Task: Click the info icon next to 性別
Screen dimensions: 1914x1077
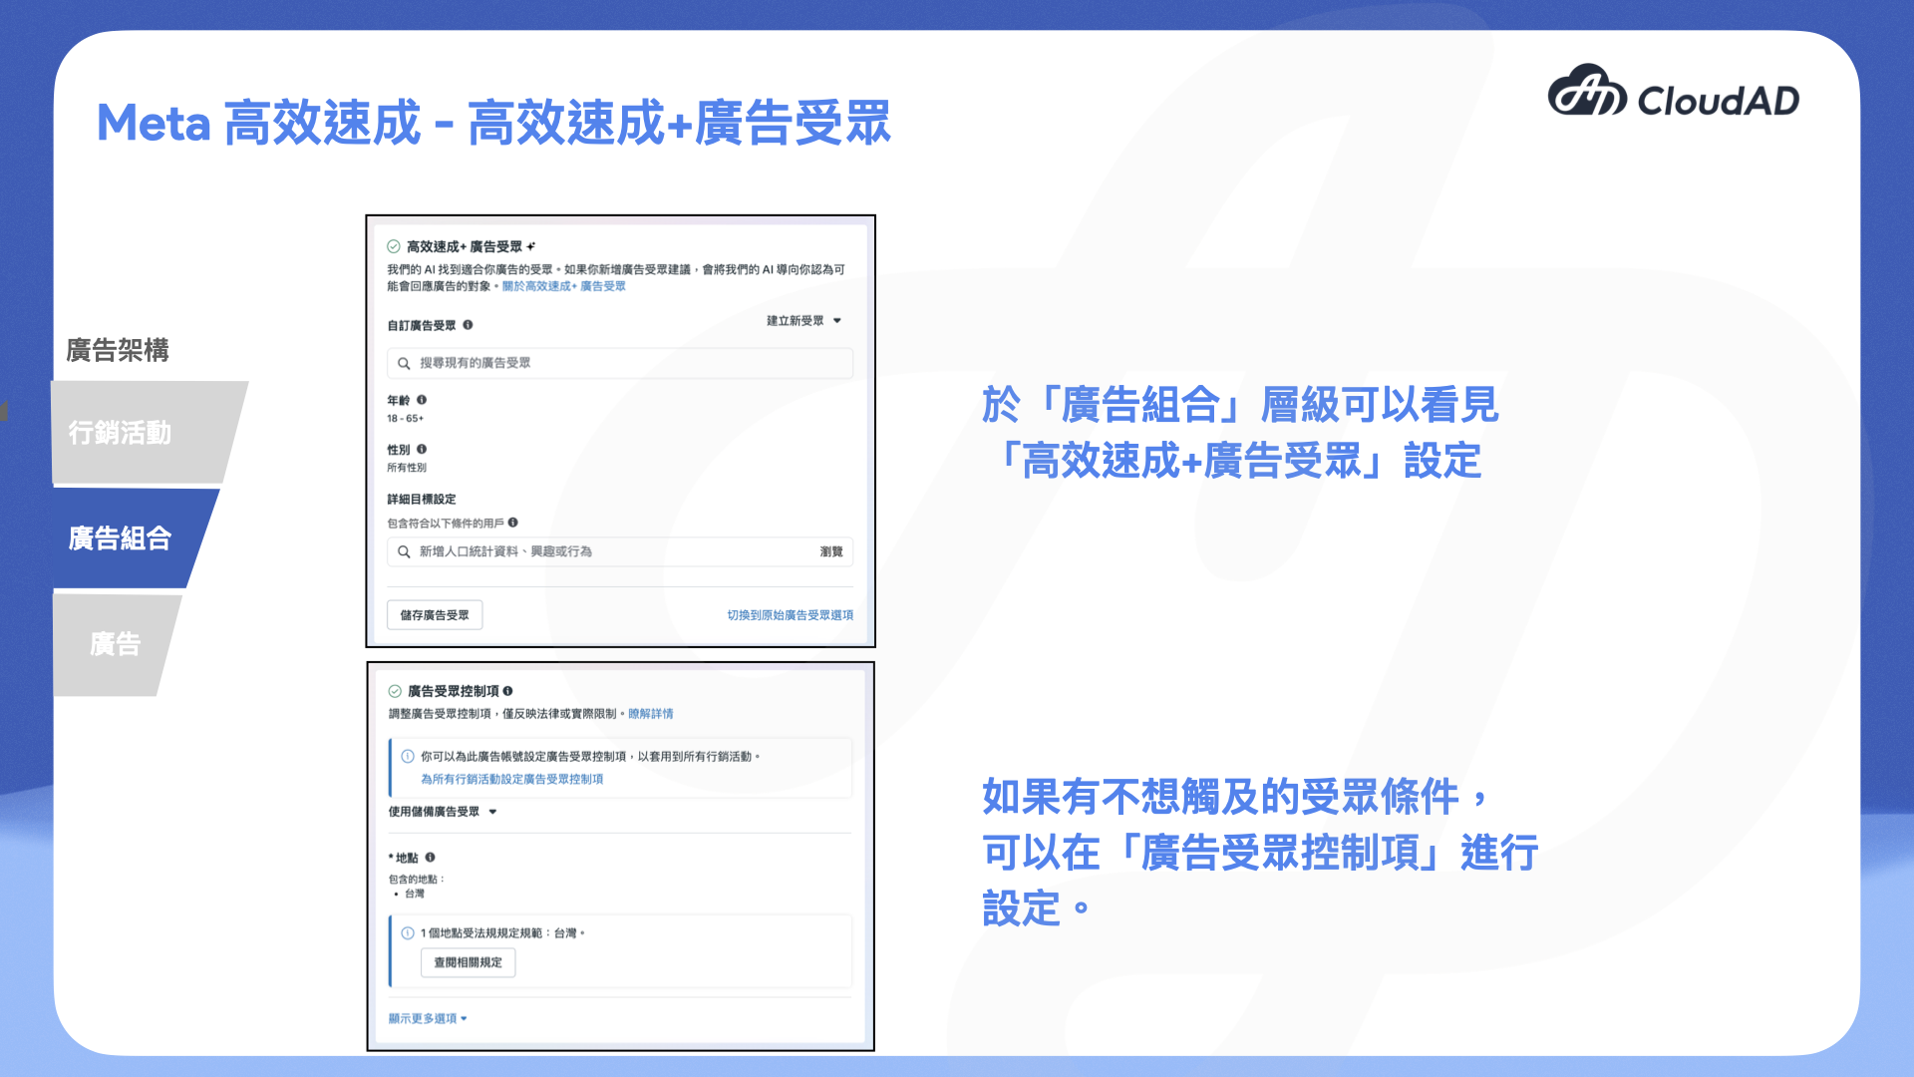Action: click(x=422, y=449)
